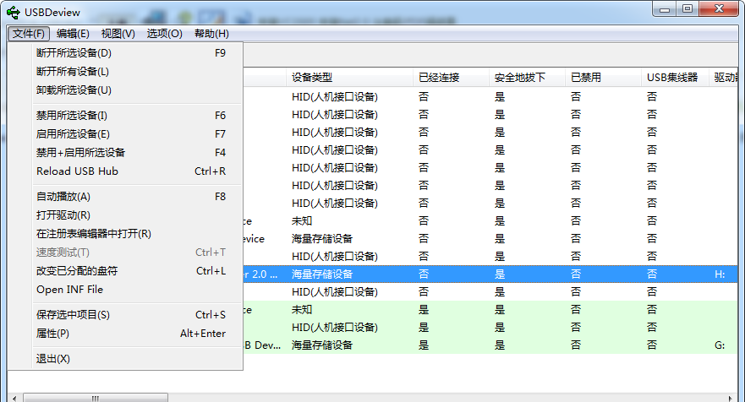Image resolution: width=745 pixels, height=402 pixels.
Task: Open 属性(P) from the file menu
Action: [x=137, y=334]
